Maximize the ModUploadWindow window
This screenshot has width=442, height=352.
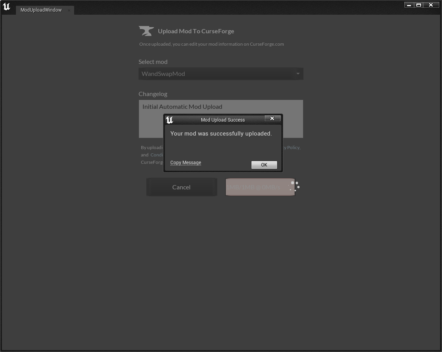click(x=419, y=5)
